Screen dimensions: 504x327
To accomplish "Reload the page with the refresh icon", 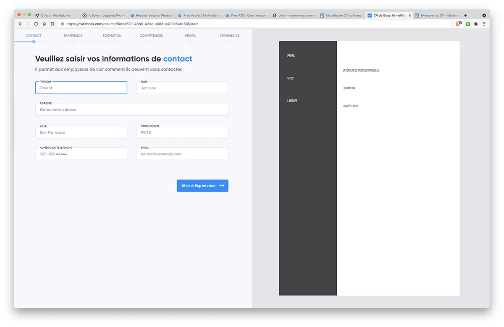I will (x=36, y=24).
